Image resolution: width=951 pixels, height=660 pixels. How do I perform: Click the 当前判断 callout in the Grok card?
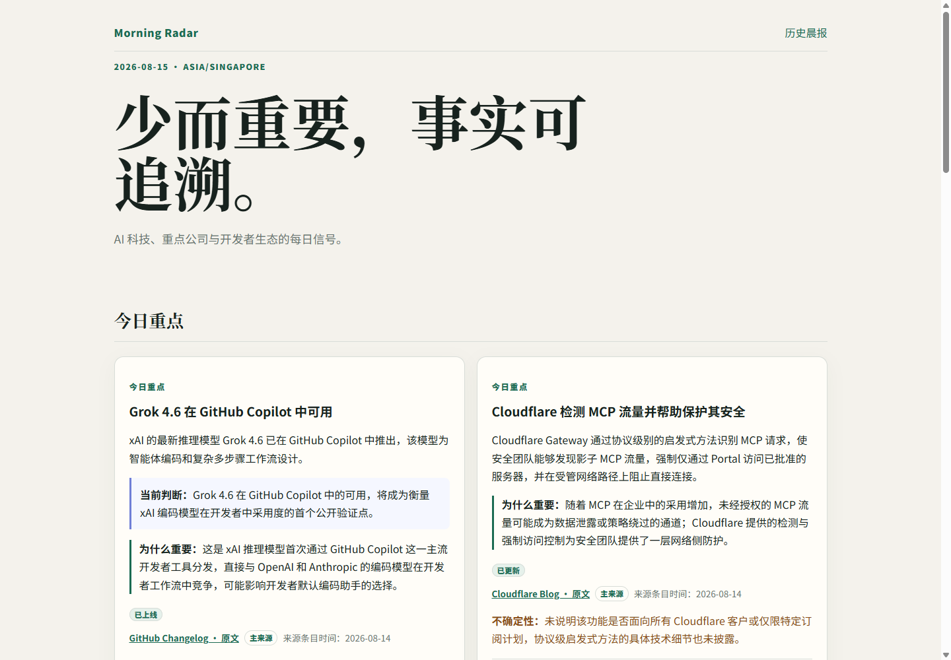[x=290, y=504]
